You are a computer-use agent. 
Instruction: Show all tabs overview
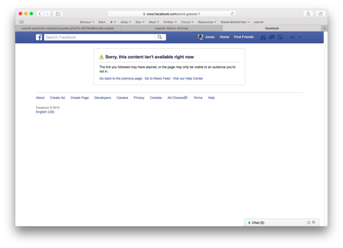[x=321, y=14]
